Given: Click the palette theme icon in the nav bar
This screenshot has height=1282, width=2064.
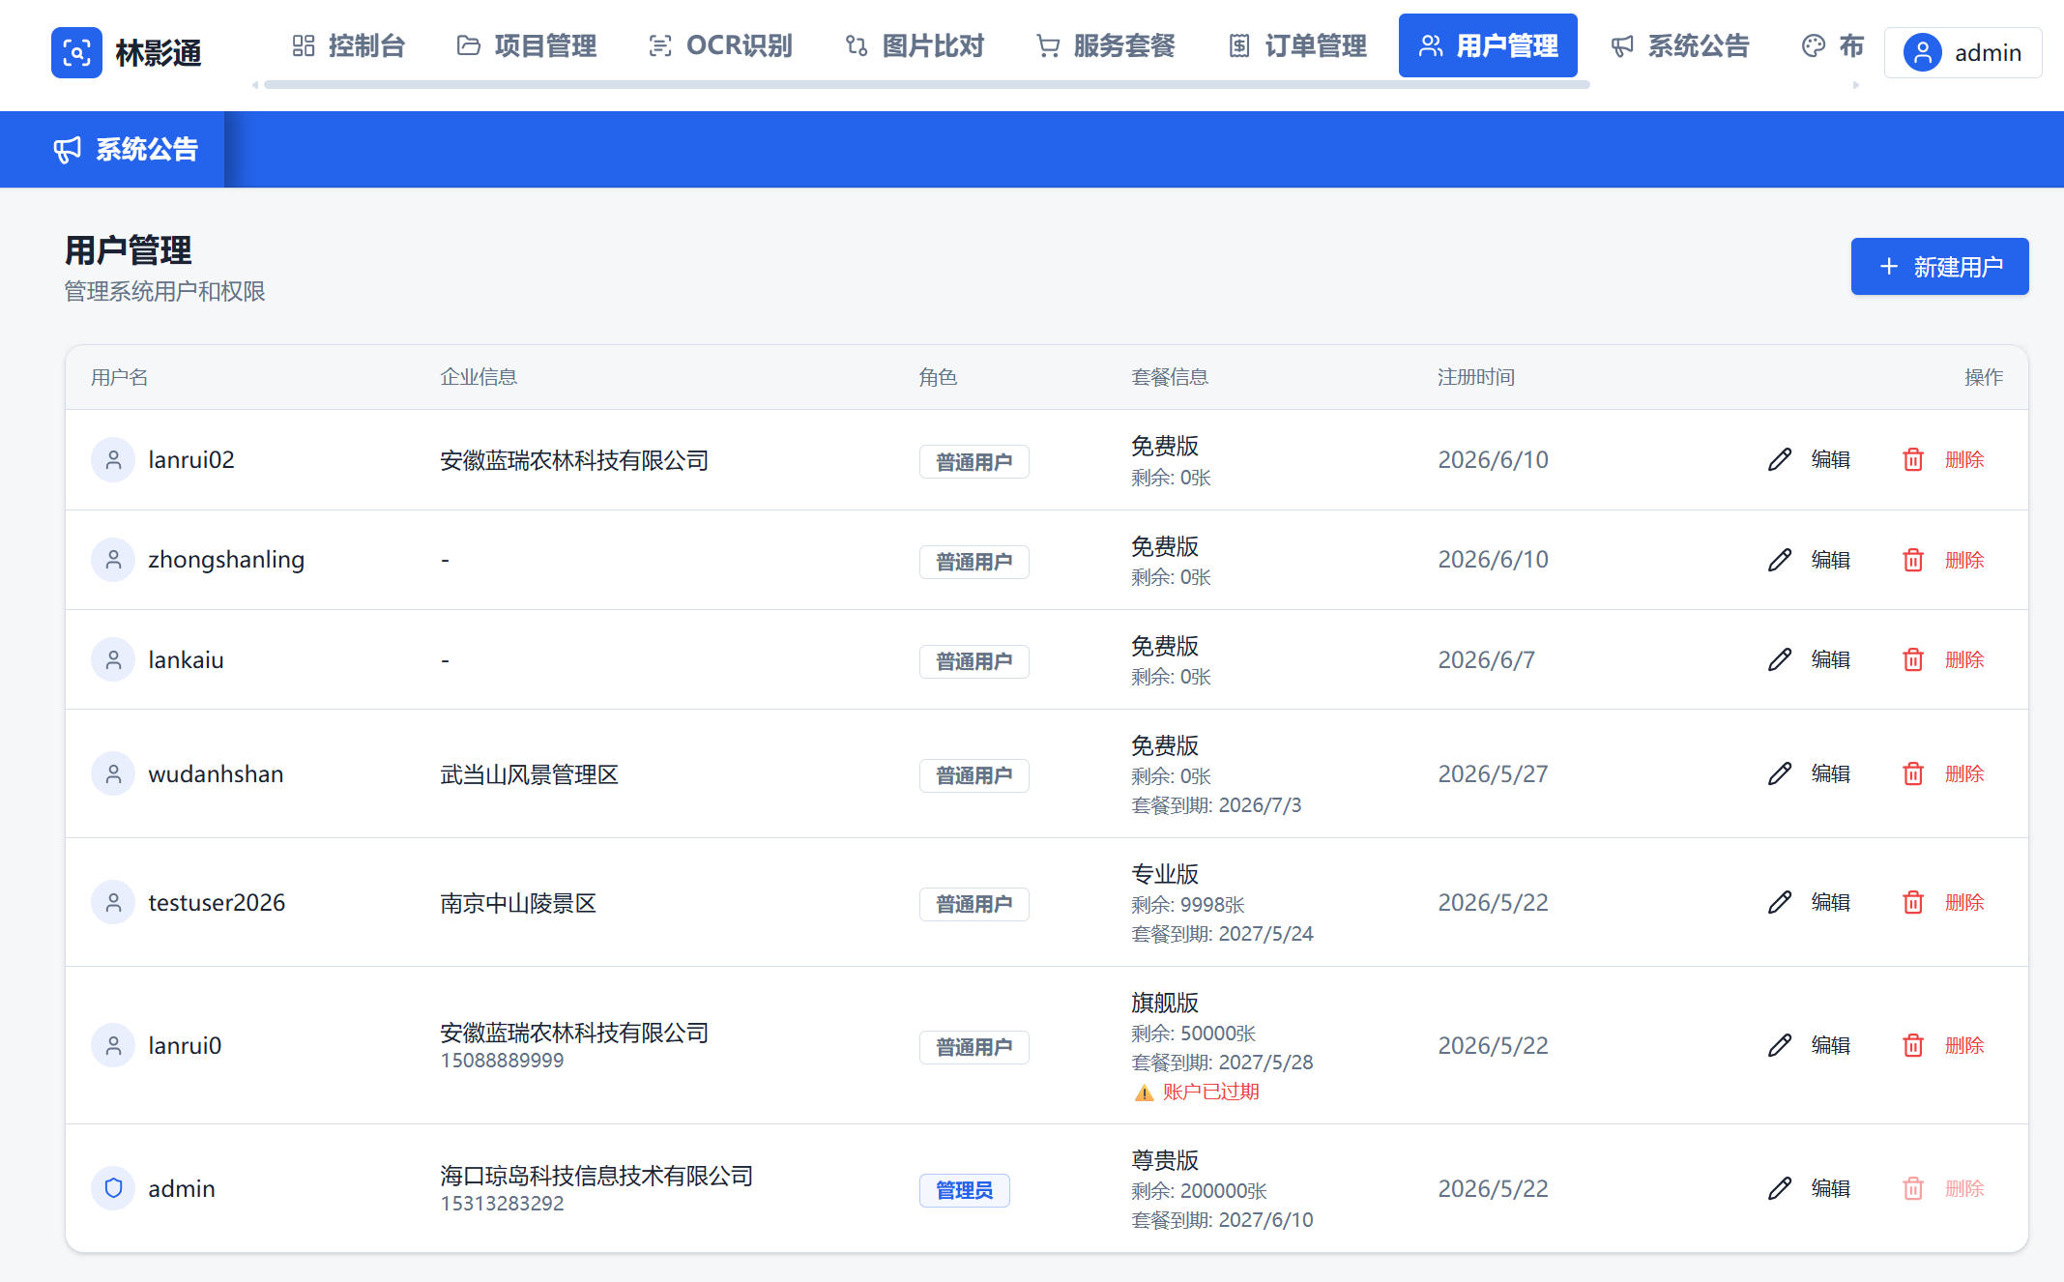Looking at the screenshot, I should tap(1814, 45).
